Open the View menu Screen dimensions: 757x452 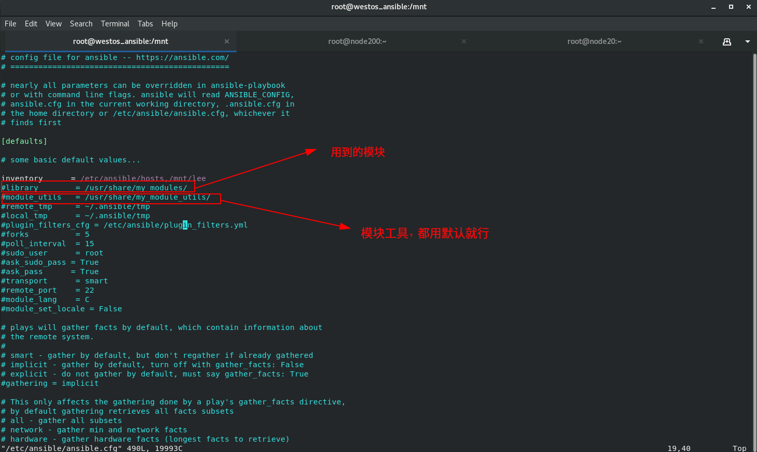[53, 24]
